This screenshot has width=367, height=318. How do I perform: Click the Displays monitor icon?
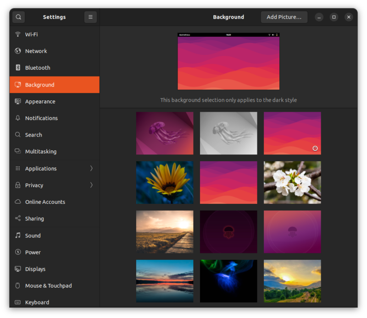point(18,269)
